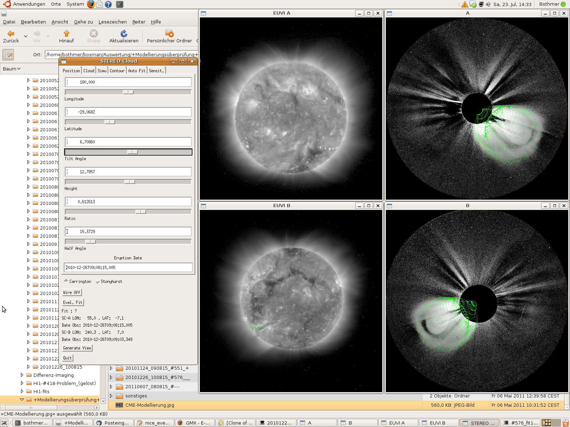The image size is (570, 427).
Task: Switch to the Auto Fit tab
Action: [x=137, y=70]
